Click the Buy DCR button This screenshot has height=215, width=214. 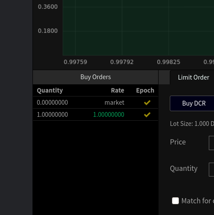[x=192, y=103]
